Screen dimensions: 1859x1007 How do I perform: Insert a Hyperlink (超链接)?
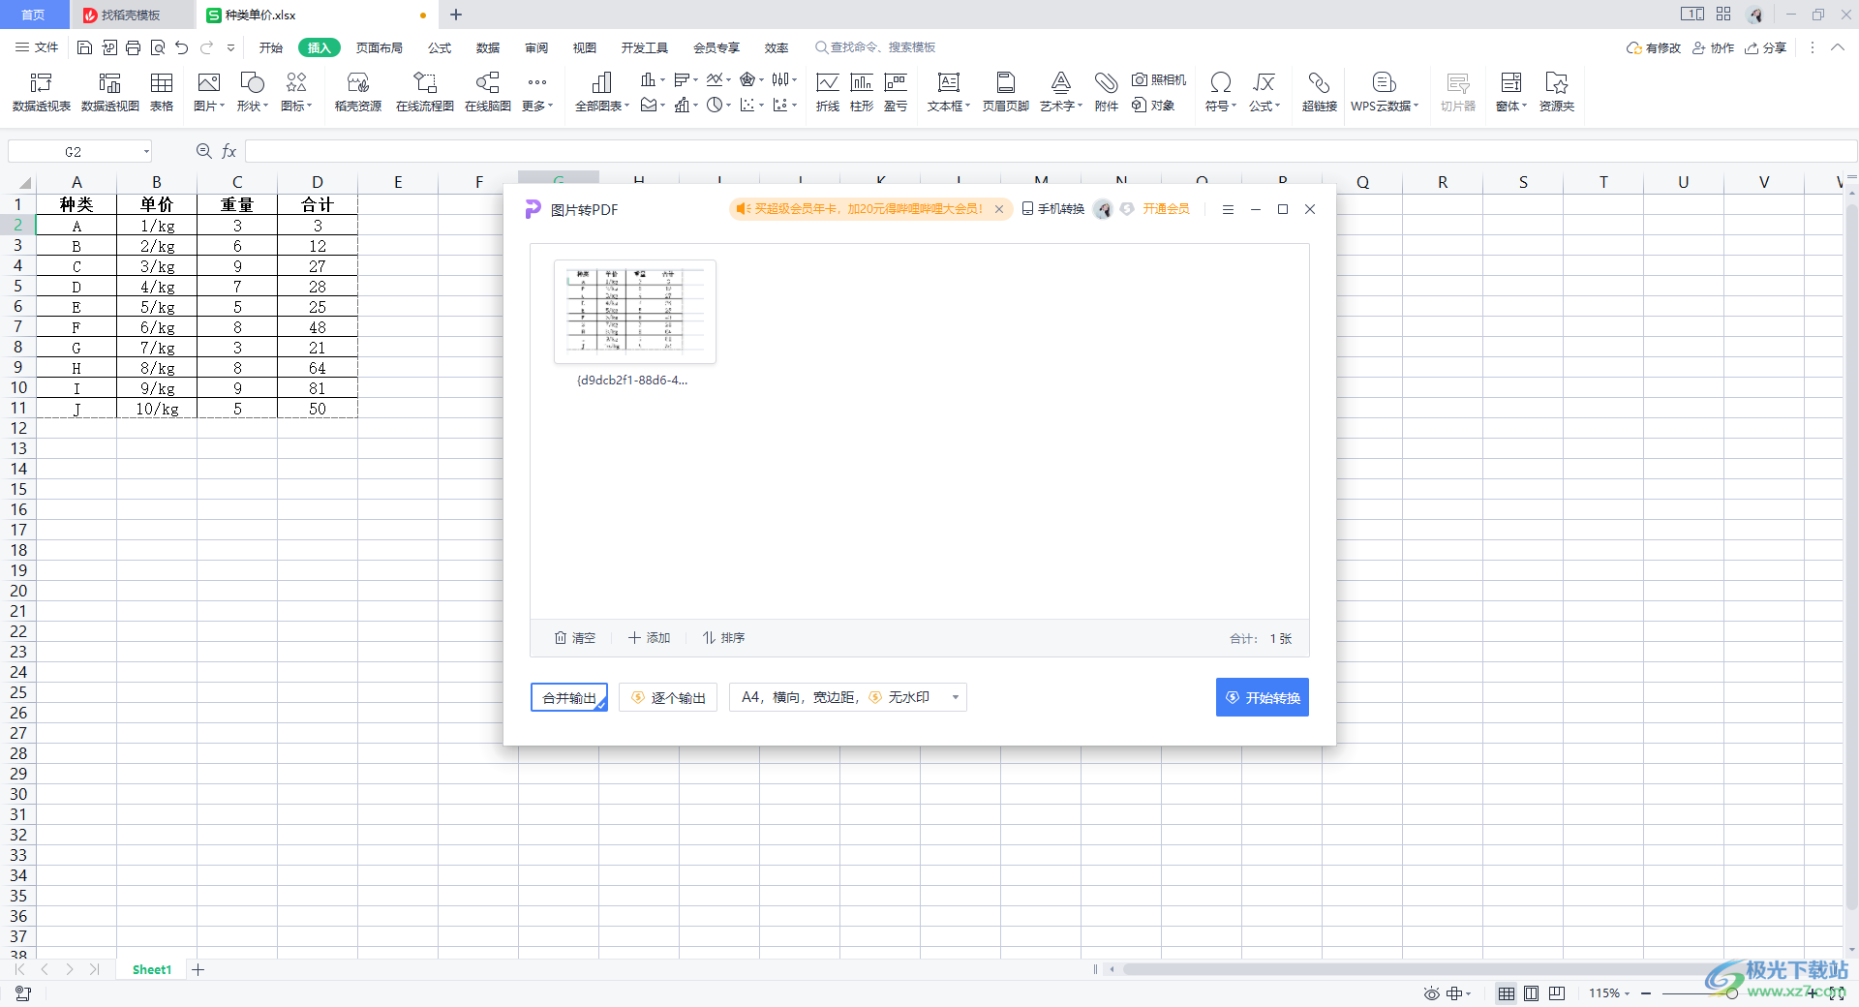pos(1320,92)
